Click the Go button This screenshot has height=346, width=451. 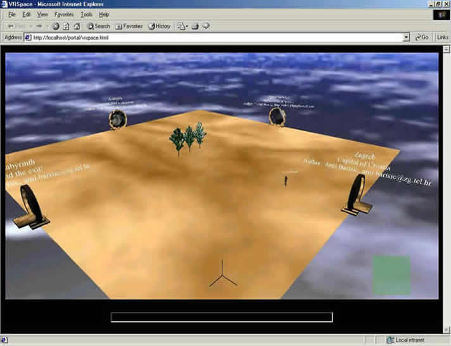click(x=422, y=37)
